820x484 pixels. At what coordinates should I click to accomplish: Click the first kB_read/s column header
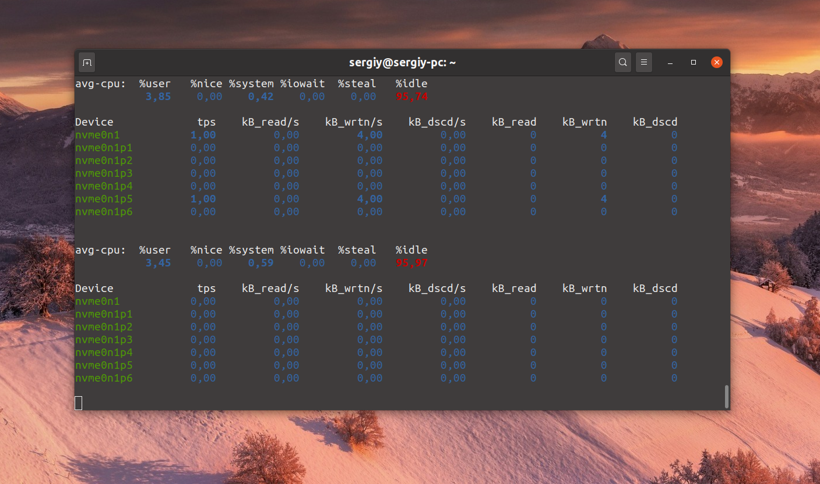click(x=270, y=122)
